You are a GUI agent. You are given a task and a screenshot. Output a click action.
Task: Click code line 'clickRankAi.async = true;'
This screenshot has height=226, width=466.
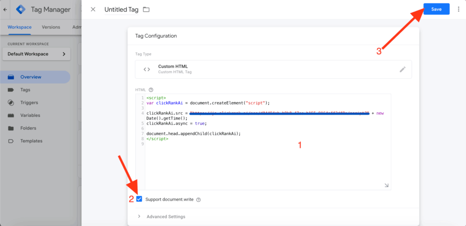tap(176, 123)
